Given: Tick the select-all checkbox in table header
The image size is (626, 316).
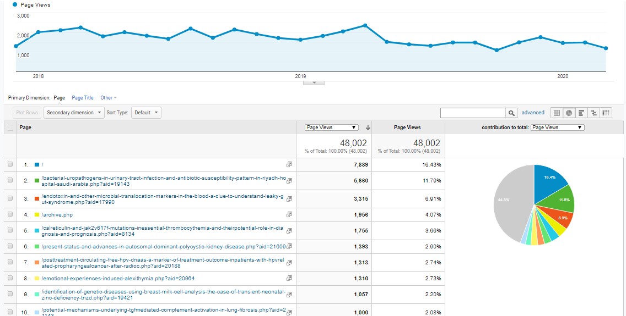Looking at the screenshot, I should 10,127.
